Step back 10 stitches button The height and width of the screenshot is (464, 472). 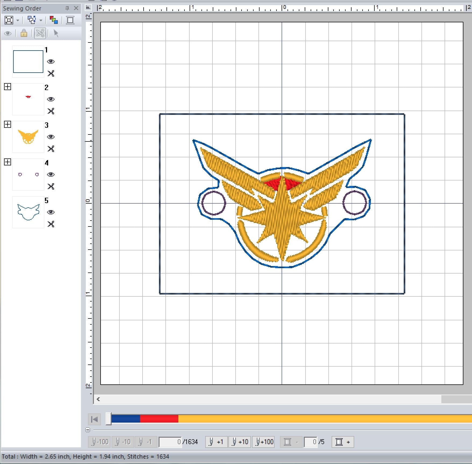[123, 442]
